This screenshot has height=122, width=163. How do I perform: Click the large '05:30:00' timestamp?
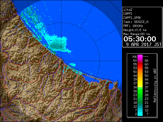pyautogui.click(x=140, y=39)
